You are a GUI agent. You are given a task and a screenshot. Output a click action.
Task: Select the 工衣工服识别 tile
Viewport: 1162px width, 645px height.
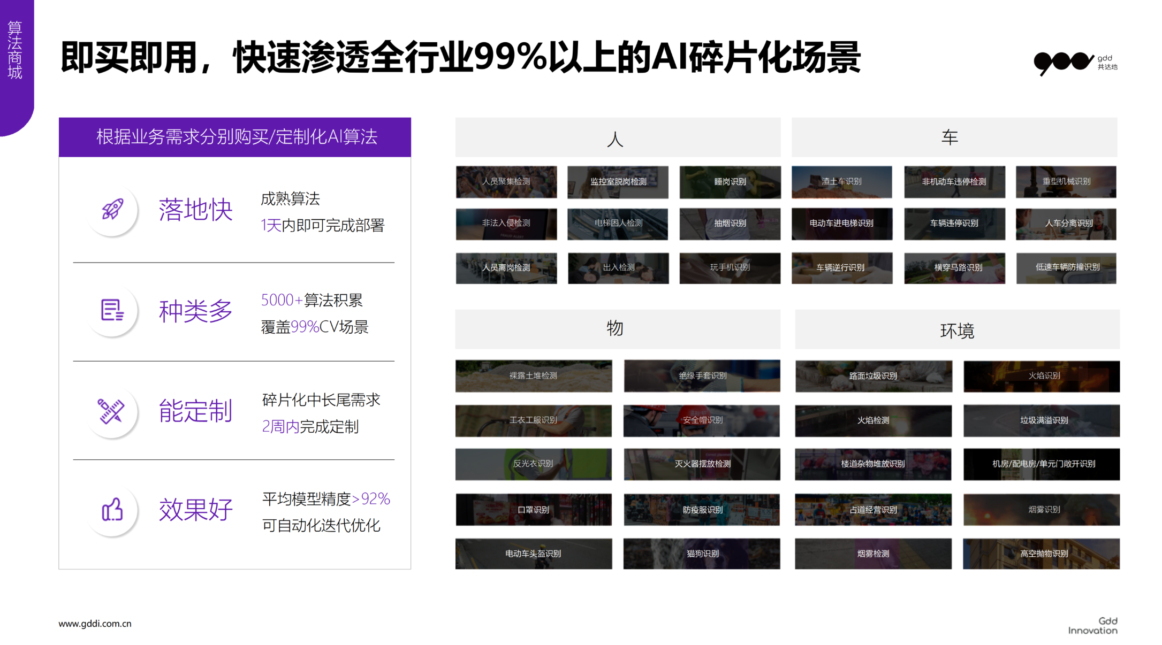point(534,420)
